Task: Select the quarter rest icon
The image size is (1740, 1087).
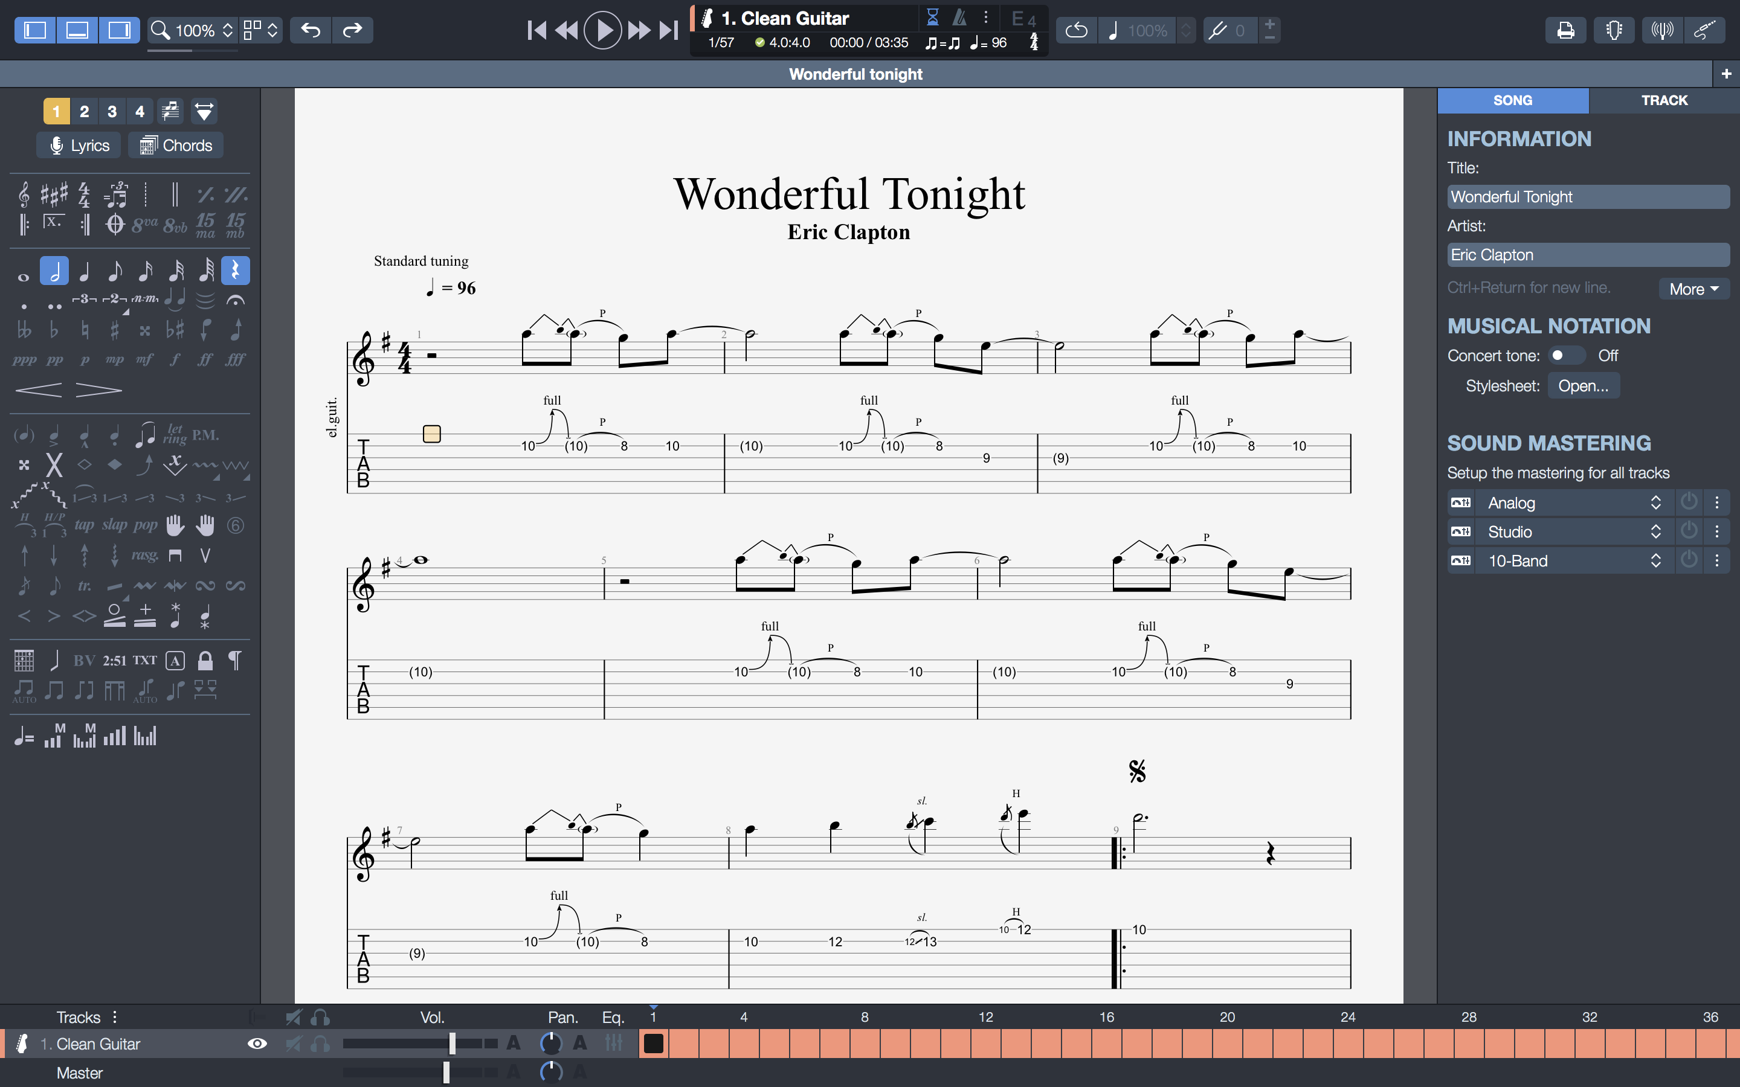Action: tap(235, 271)
